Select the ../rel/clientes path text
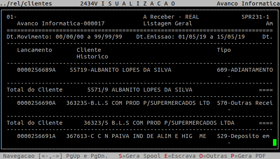The width and height of the screenshot is (280, 159). (x=26, y=4)
